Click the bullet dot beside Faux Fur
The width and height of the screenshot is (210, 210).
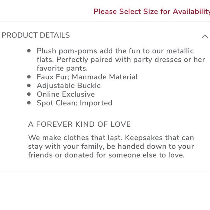point(29,77)
